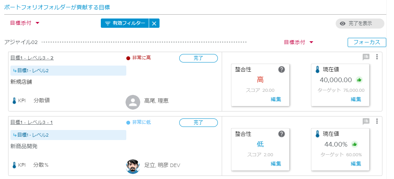Click thumbs-up icon beside 40,000.00
Image resolution: width=394 pixels, height=179 pixels.
coord(359,80)
